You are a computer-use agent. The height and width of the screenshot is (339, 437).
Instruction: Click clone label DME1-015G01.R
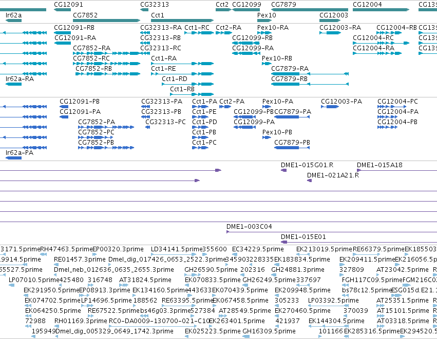coord(307,165)
